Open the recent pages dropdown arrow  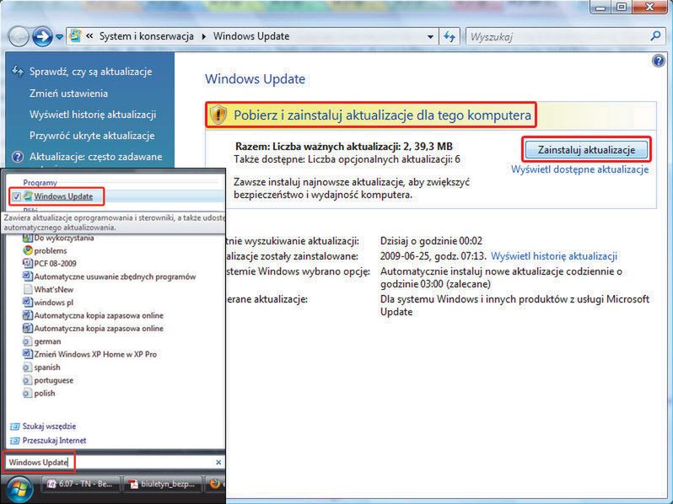pyautogui.click(x=59, y=37)
